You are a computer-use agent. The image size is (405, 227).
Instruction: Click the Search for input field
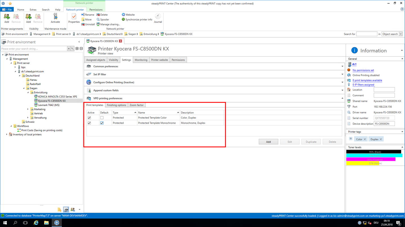coord(367,34)
